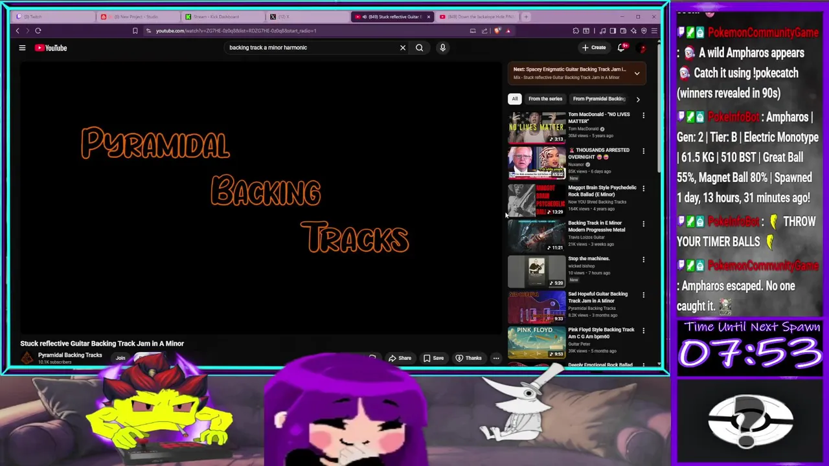The width and height of the screenshot is (829, 466).
Task: Open the Pink Floyd Style Backing Track thumbnail
Action: (537, 342)
